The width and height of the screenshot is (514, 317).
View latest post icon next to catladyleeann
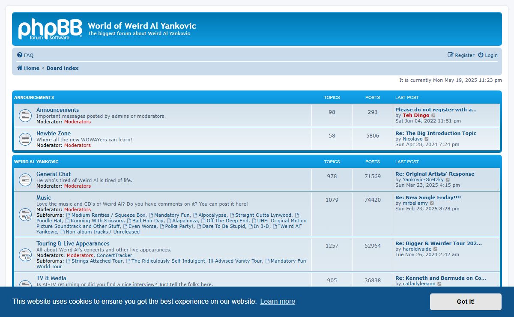click(x=439, y=284)
